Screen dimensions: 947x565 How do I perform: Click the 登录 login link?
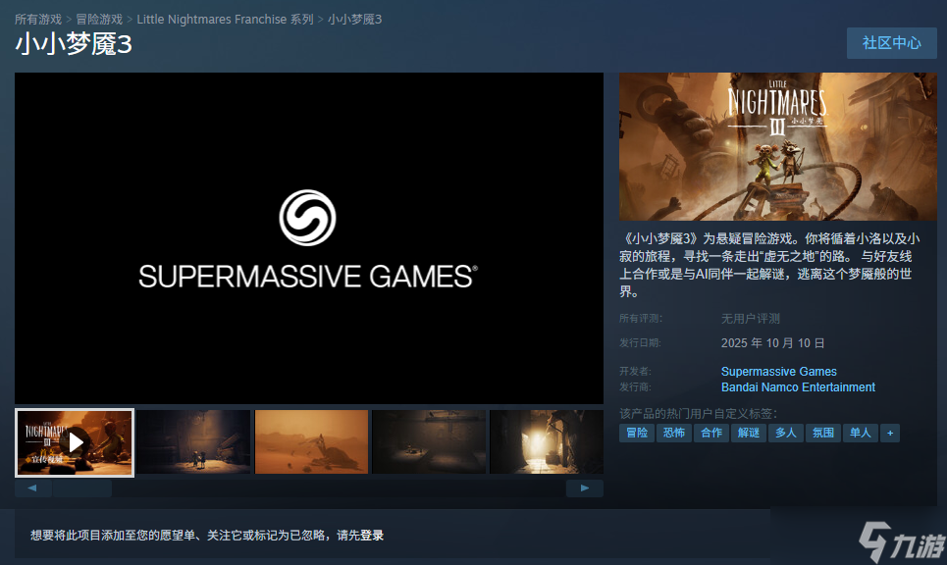point(372,536)
